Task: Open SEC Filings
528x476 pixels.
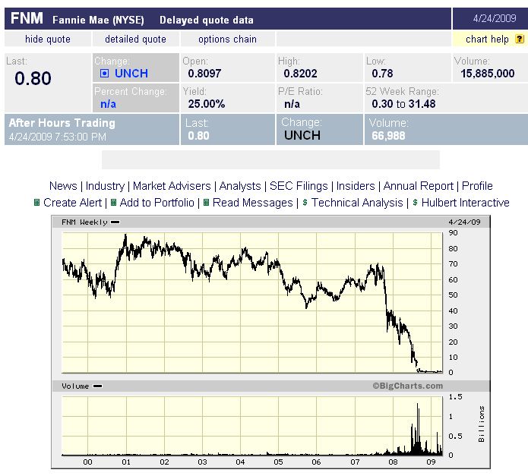Action: (299, 186)
